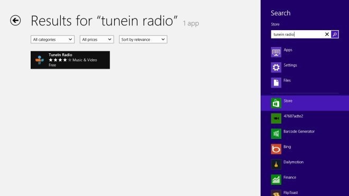Screen dimensions: 349x196
Task: Click the 47687adte2 app icon
Action: 276,118
